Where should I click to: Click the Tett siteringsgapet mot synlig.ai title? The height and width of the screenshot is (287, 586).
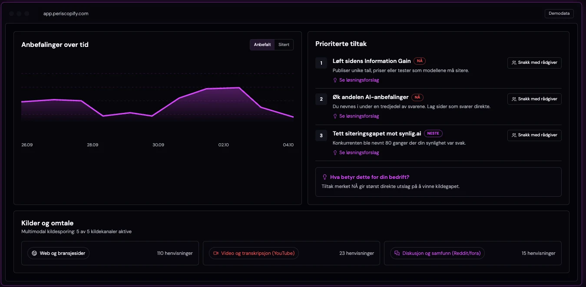377,134
